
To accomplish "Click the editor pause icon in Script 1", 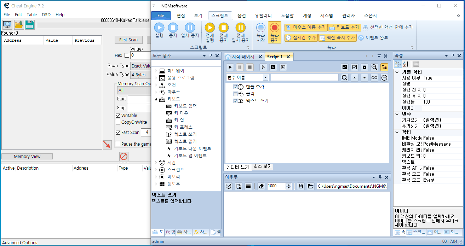I will (x=240, y=67).
